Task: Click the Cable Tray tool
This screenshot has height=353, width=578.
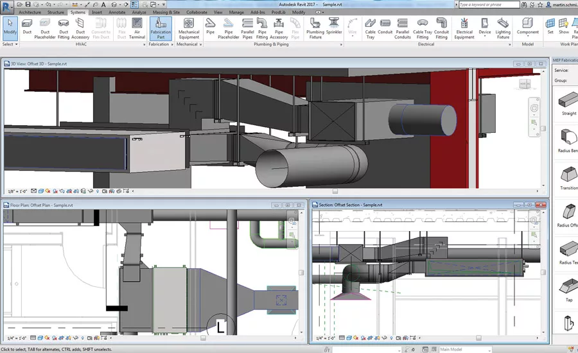Action: 370,28
